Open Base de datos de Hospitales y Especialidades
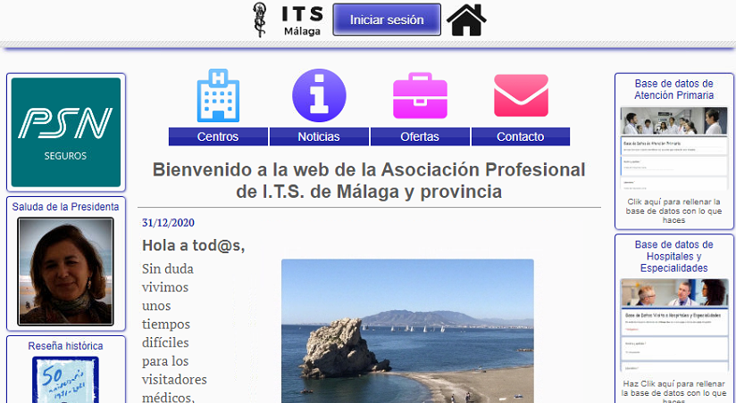The width and height of the screenshot is (736, 403). point(674,256)
